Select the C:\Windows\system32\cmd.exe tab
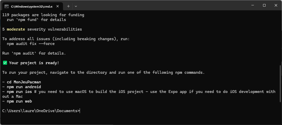 click(31, 6)
